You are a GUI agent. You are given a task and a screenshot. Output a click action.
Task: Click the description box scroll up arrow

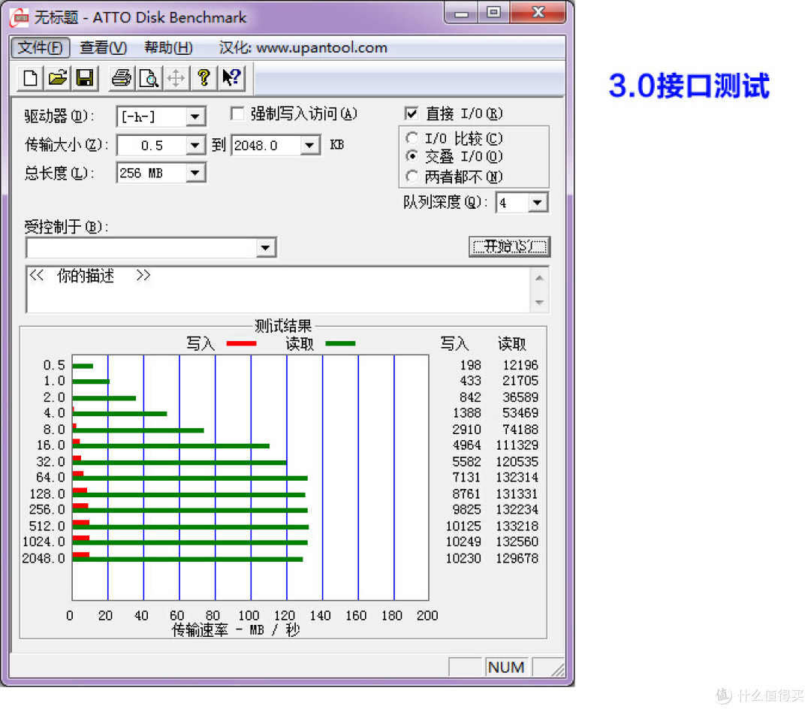point(539,278)
